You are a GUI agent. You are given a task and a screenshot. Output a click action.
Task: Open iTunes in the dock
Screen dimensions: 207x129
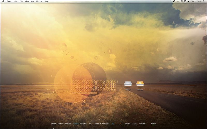[76, 124]
